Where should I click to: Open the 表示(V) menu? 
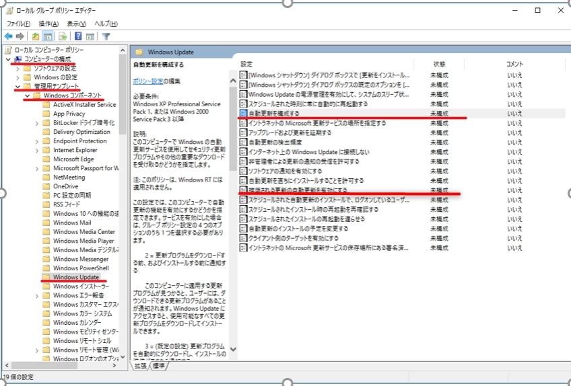click(x=77, y=24)
